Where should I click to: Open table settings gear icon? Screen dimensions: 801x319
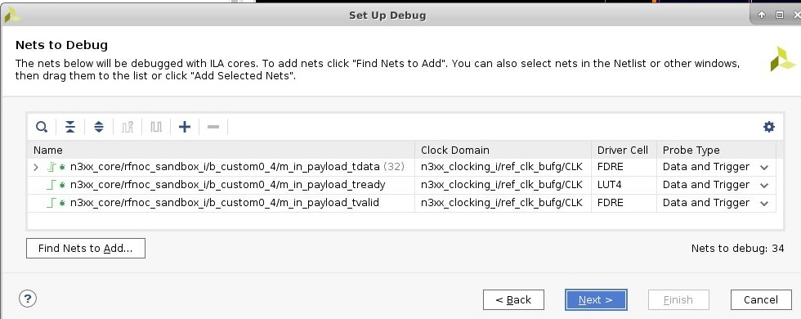click(x=769, y=127)
